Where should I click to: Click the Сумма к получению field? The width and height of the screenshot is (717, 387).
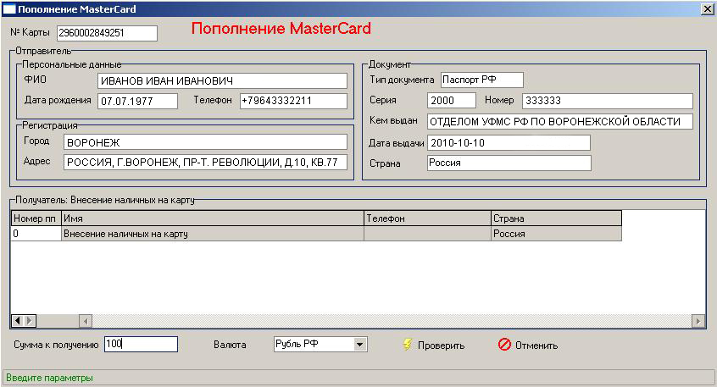pos(141,344)
